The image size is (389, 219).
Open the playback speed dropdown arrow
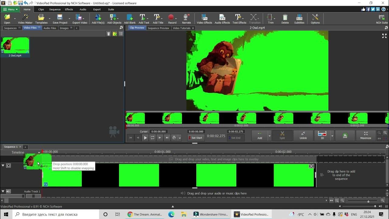[x=180, y=138]
